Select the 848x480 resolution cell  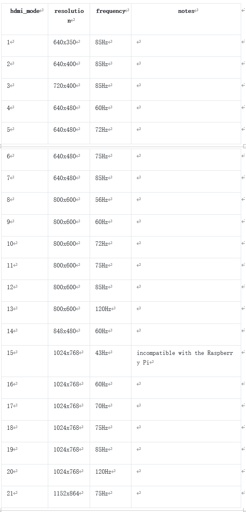69,334
